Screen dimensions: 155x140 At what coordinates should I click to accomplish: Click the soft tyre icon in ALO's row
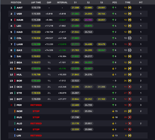pos(130,123)
